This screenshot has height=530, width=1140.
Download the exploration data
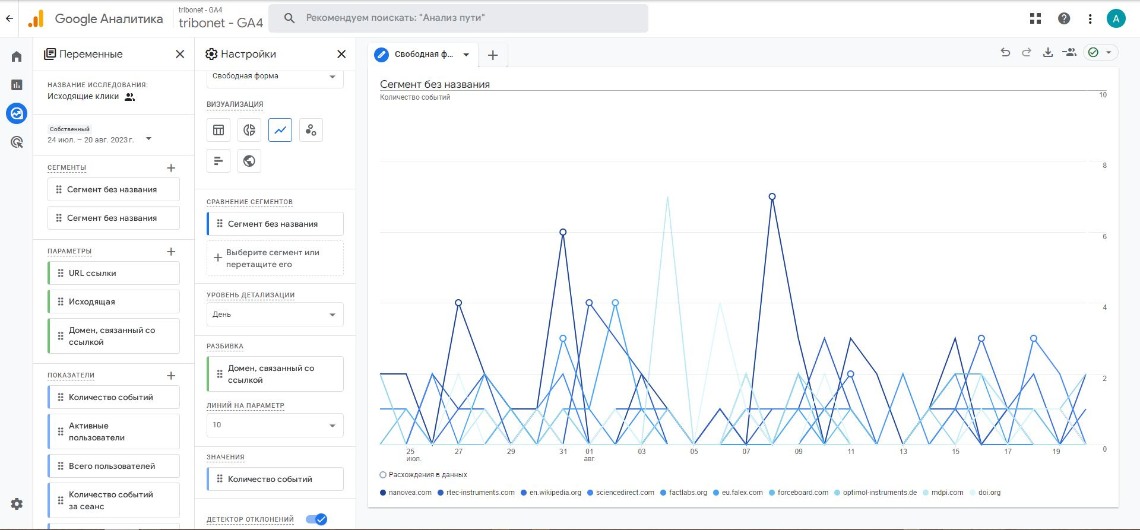pyautogui.click(x=1048, y=53)
